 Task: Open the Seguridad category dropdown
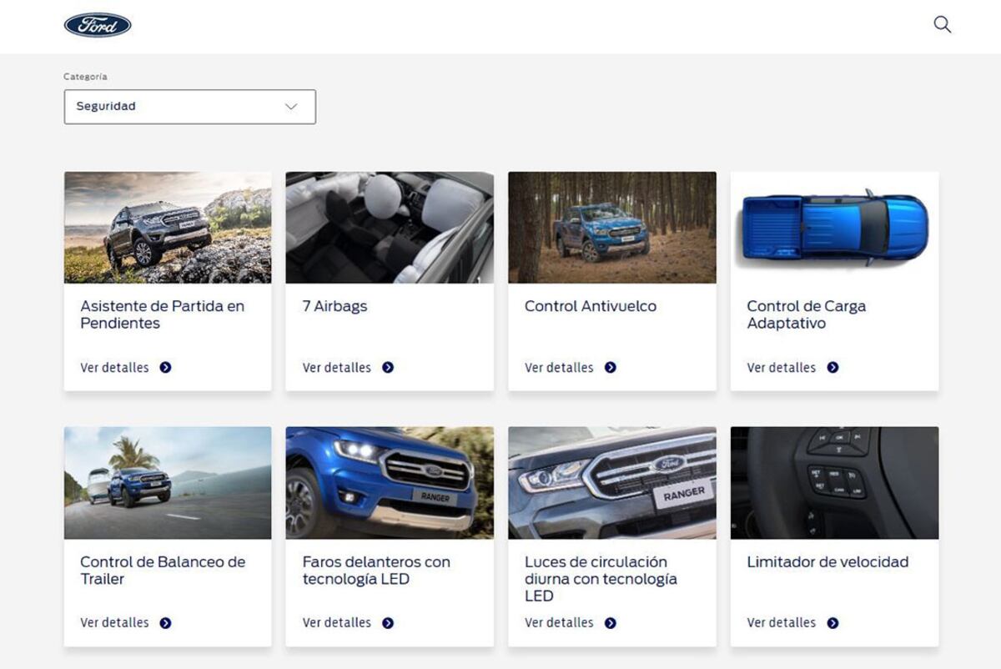coord(189,107)
